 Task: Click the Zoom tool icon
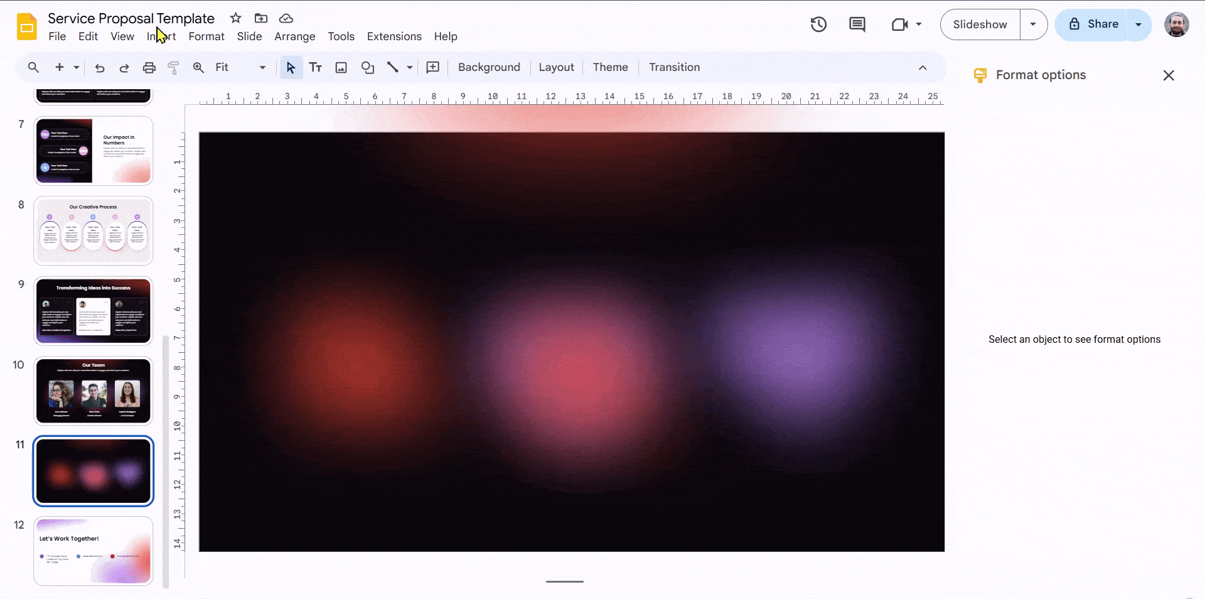pos(198,67)
